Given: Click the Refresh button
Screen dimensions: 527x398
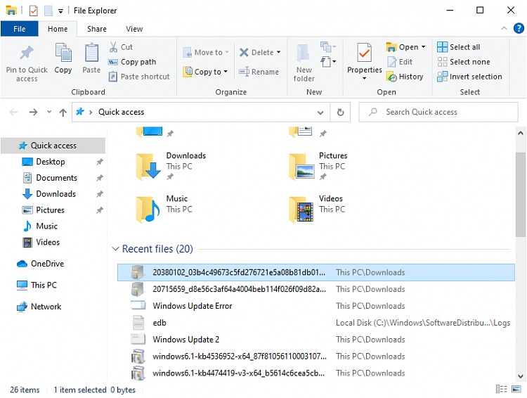Looking at the screenshot, I should pyautogui.click(x=340, y=113).
